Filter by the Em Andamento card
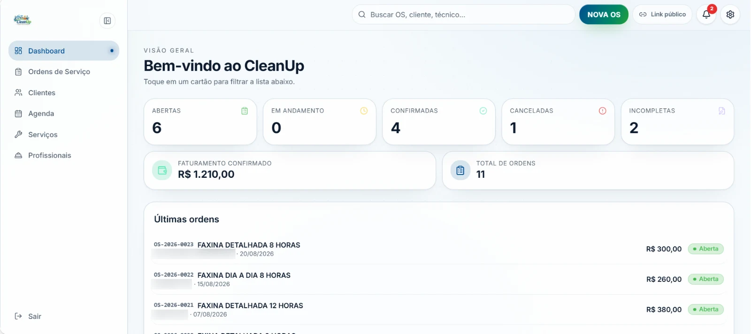The width and height of the screenshot is (751, 334). [x=320, y=121]
